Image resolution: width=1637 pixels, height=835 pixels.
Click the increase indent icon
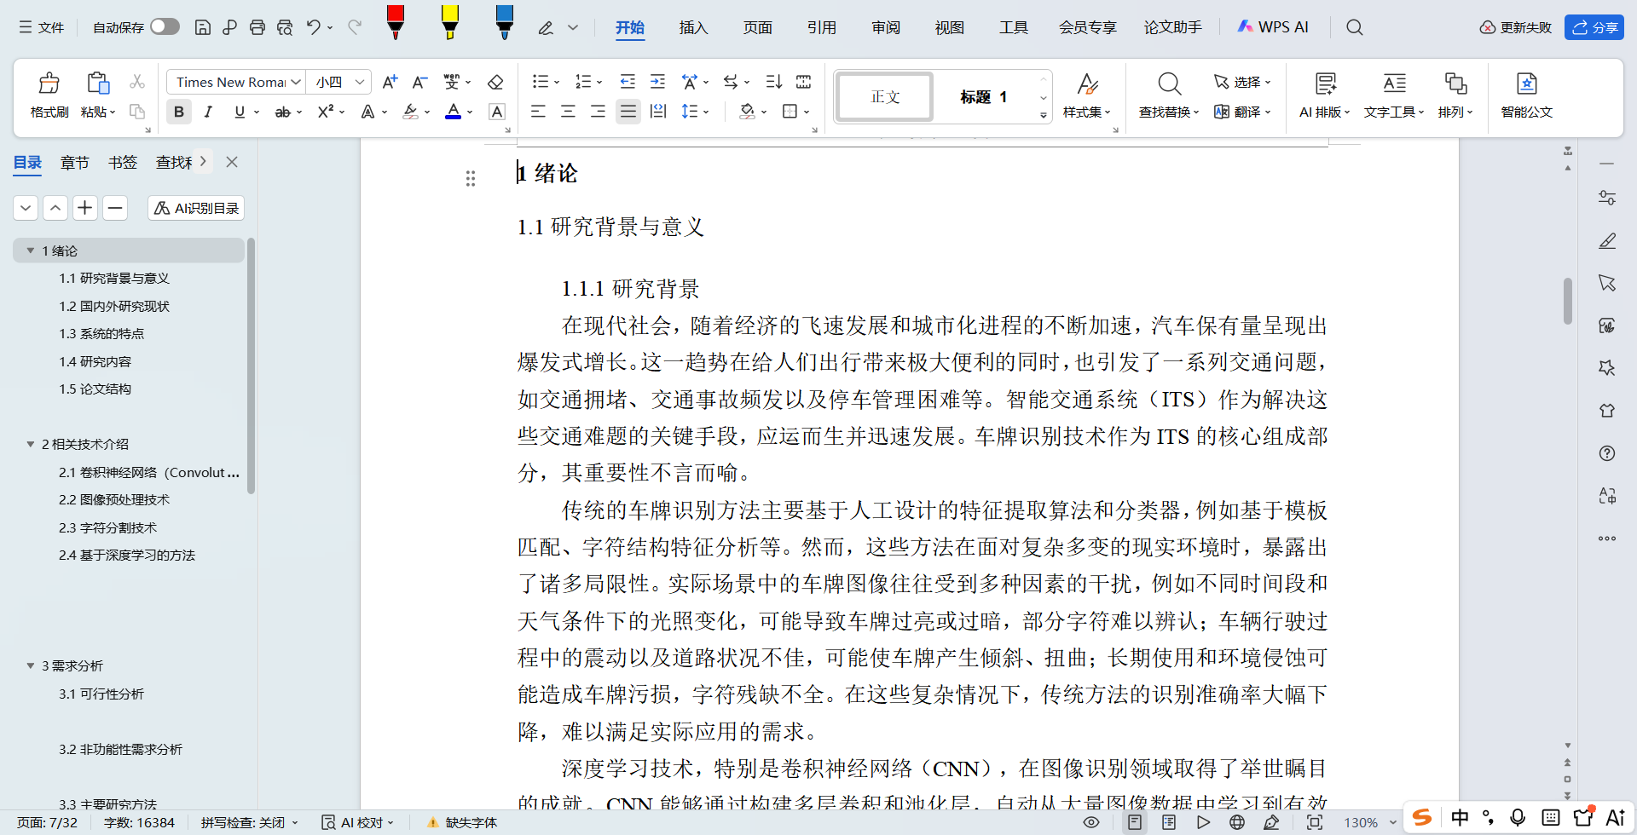coord(657,82)
